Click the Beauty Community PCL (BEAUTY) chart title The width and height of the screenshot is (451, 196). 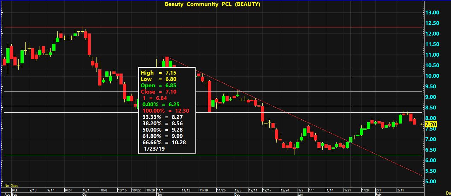[212, 4]
